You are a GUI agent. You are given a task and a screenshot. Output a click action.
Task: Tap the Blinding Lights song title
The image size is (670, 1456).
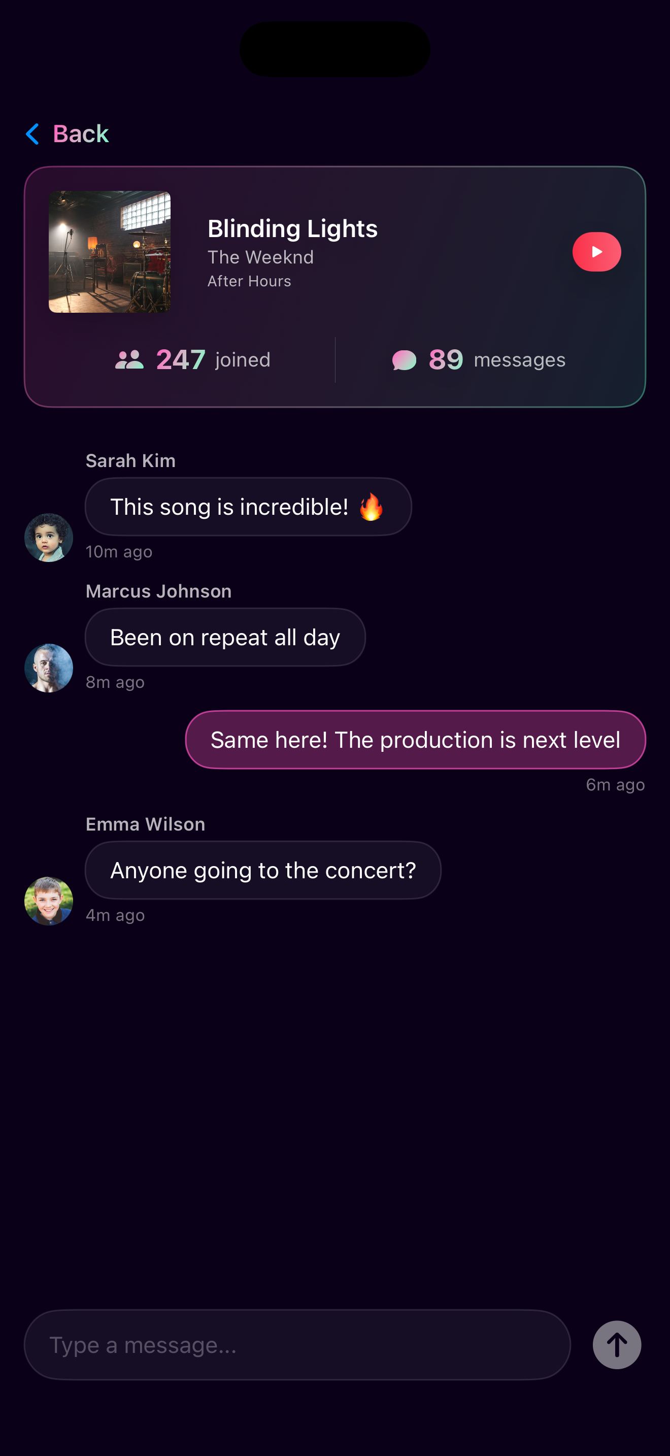click(293, 228)
